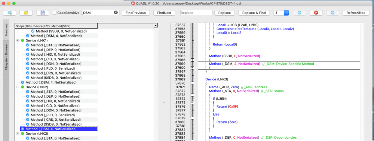Select _CRS method under Device (LNK1)

(56, 73)
